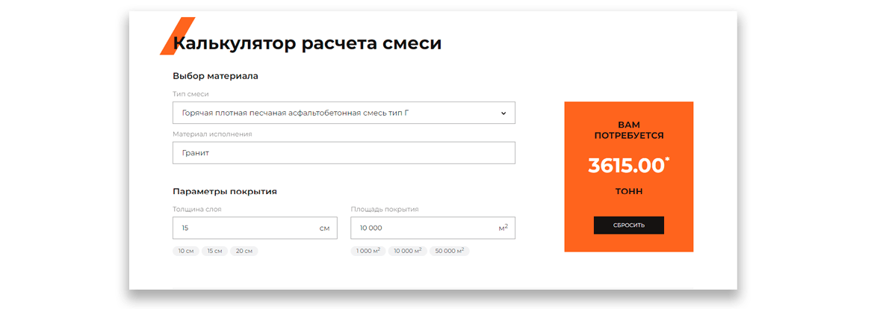Click the Калькулятор расчета смеси heading
This screenshot has width=874, height=309.
(307, 43)
